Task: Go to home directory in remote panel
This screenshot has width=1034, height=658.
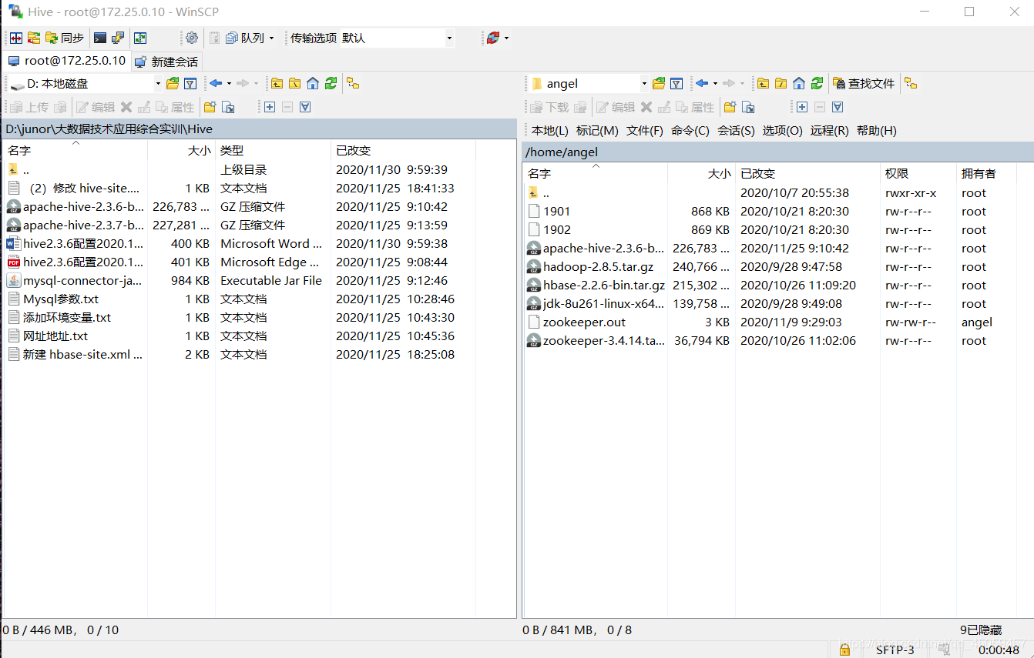Action: (799, 83)
